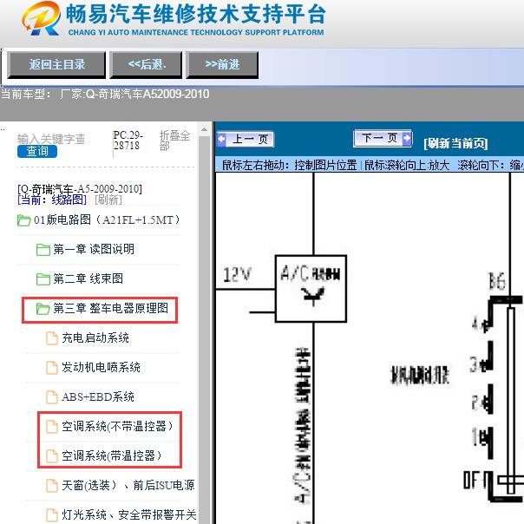Click the green folder icon of 01版电路图
Screen dimensions: 524x524
click(x=23, y=220)
